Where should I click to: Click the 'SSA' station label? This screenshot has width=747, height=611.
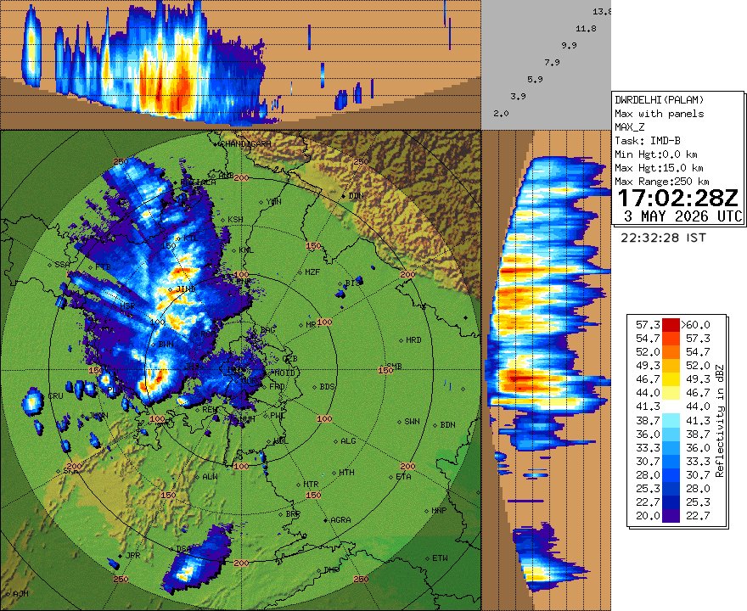63,264
